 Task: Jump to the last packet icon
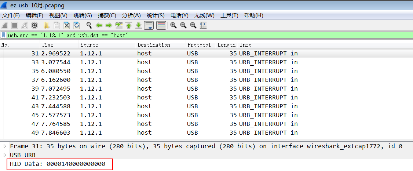[x=139, y=26]
